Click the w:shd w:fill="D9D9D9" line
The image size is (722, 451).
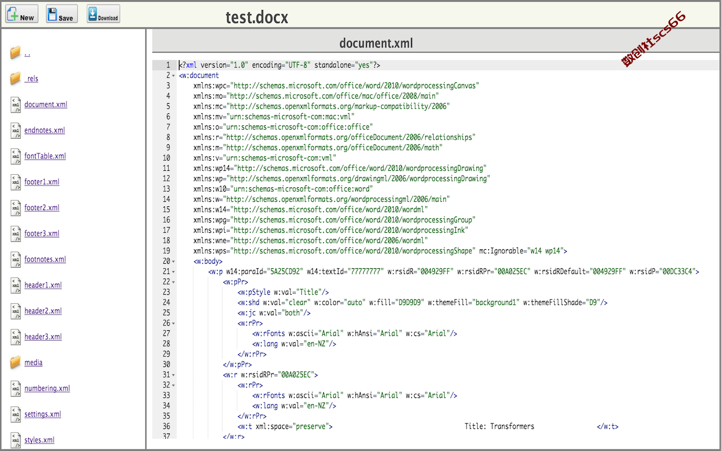(x=422, y=303)
